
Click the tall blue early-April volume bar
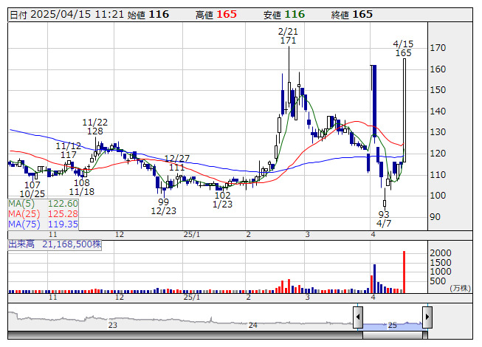pos(374,278)
